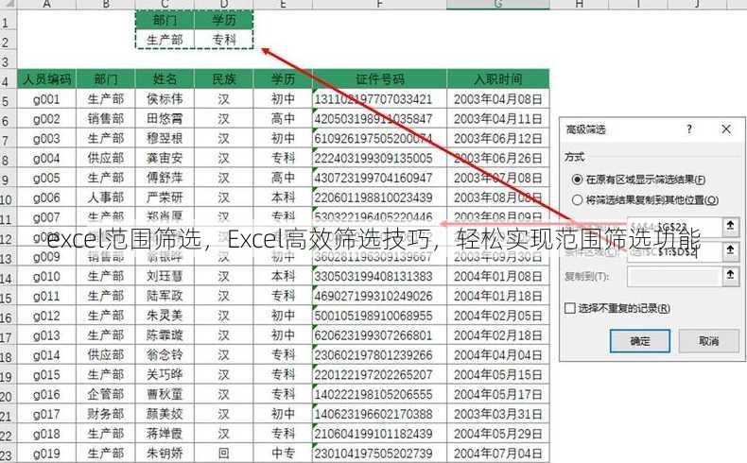The image size is (747, 463).
Task: Select name cell 严荣研
Action: 165,197
